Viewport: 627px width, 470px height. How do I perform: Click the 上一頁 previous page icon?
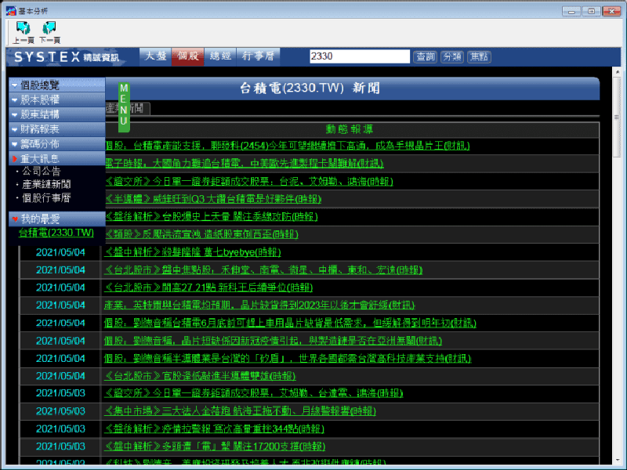tap(23, 31)
